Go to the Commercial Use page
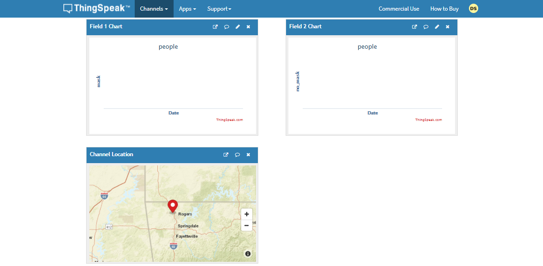Screen dimensions: 543x266 [x=399, y=9]
